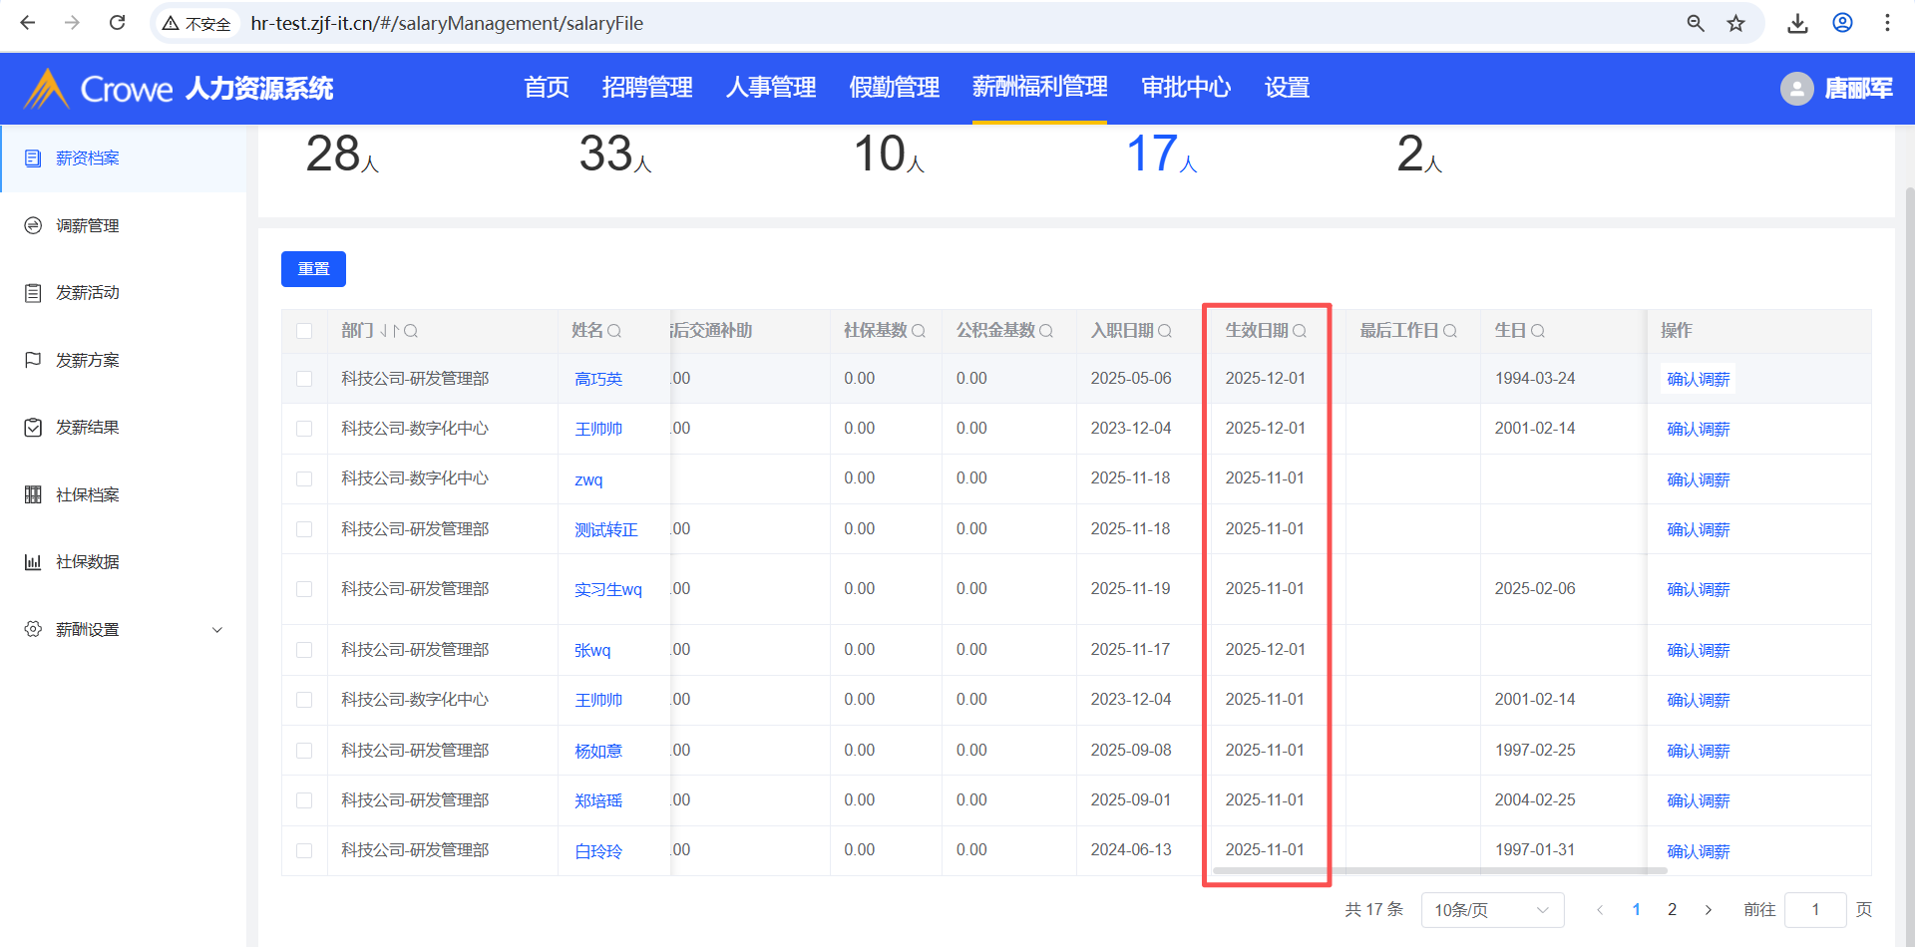
Task: Click search icon in 部门 column header
Action: [411, 331]
